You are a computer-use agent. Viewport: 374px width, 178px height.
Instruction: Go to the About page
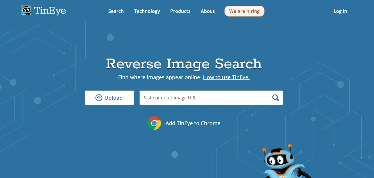207,11
